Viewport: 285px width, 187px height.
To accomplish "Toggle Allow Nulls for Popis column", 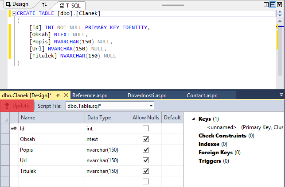I will 146,150.
